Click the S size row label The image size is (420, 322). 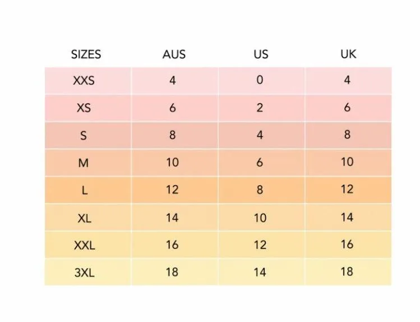pyautogui.click(x=84, y=135)
